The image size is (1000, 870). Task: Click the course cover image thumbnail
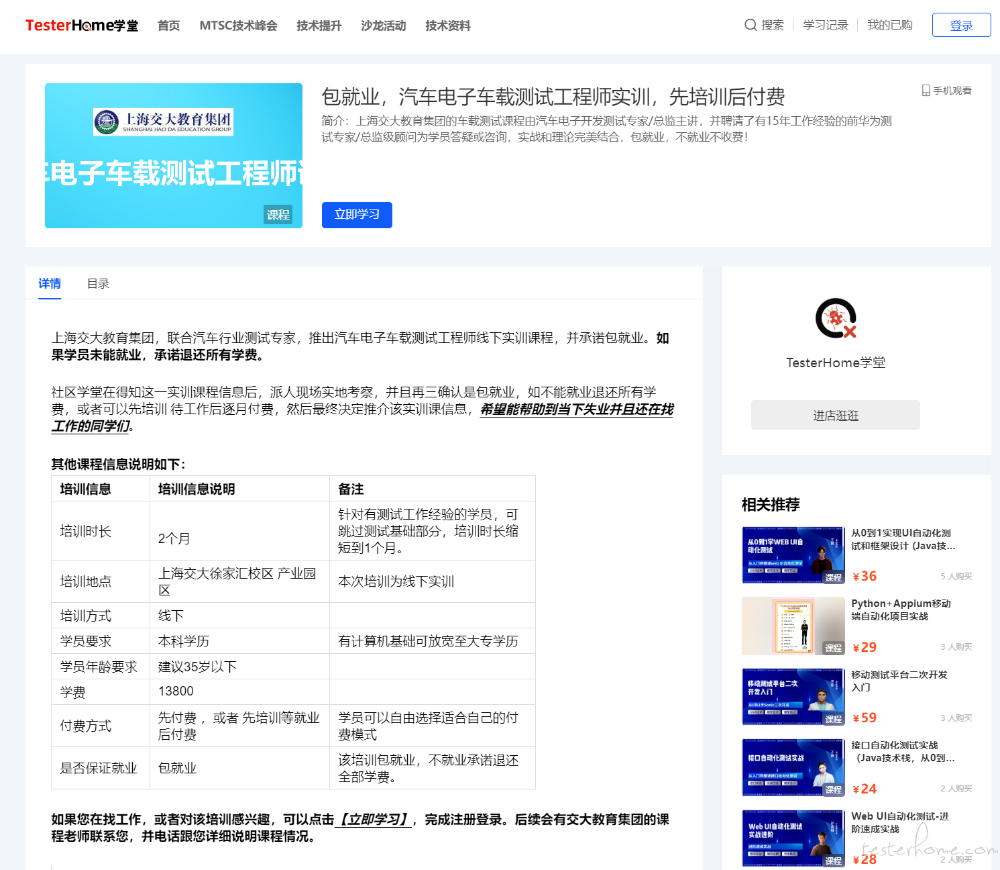(174, 156)
